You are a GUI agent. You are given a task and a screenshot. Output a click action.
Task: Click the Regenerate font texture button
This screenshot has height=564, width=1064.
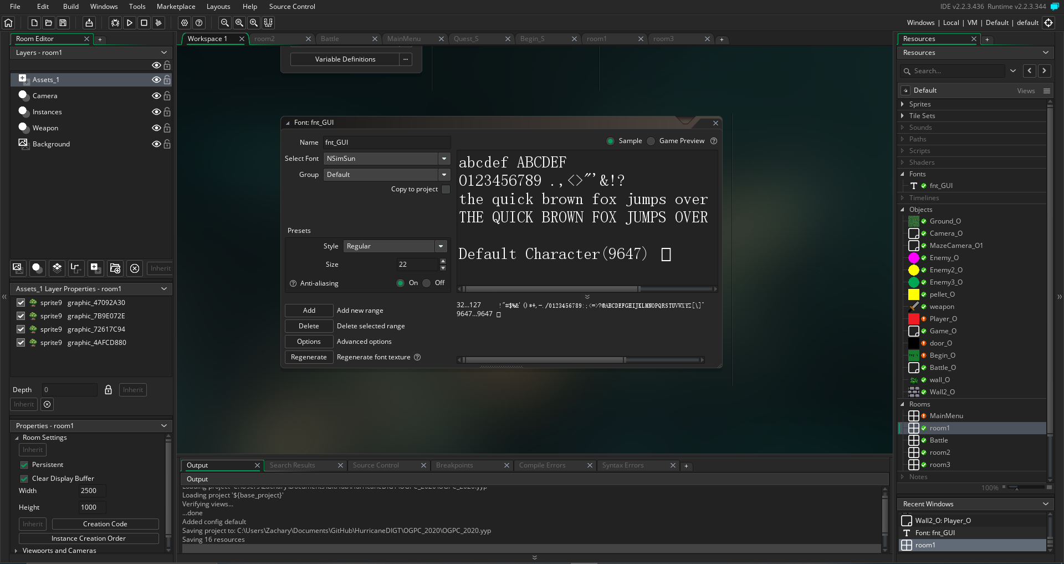tap(309, 357)
